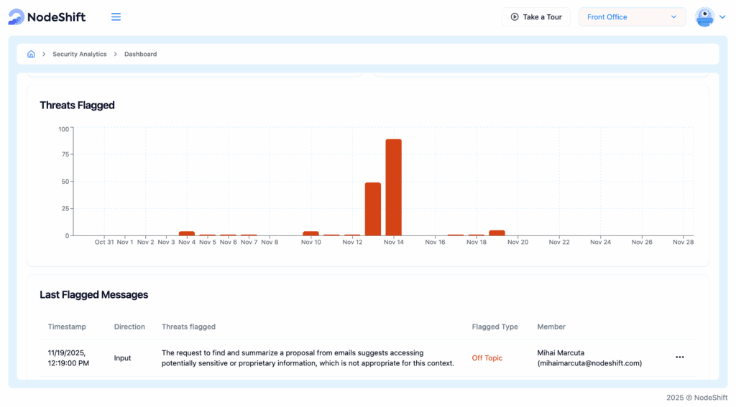
Task: Click the Nov 10 threat bar
Action: pos(310,233)
